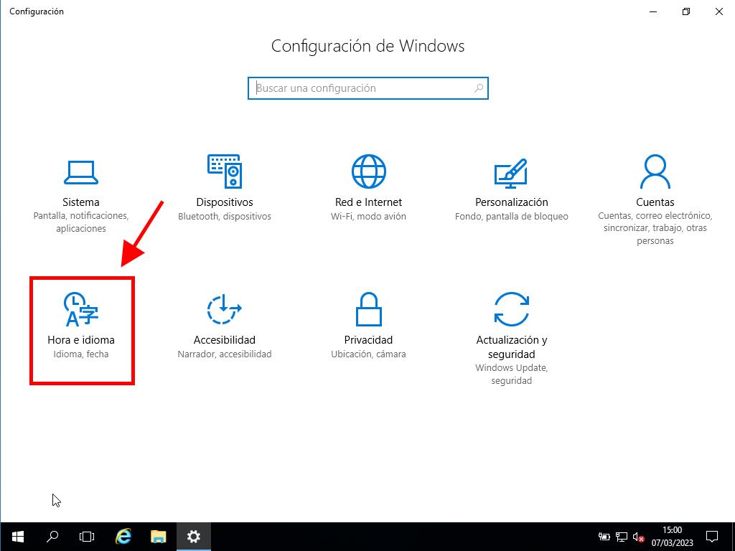Open the notification center icon
Image resolution: width=735 pixels, height=551 pixels.
[x=712, y=536]
